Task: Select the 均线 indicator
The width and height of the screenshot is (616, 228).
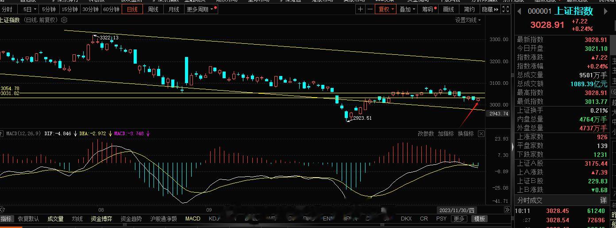Action: pyautogui.click(x=77, y=219)
